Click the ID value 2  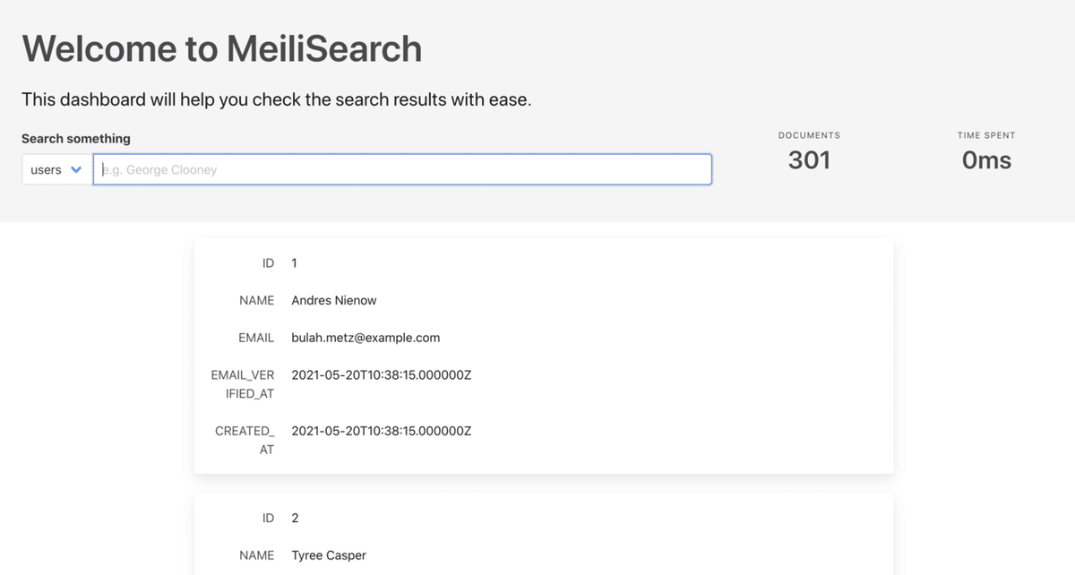pyautogui.click(x=295, y=518)
